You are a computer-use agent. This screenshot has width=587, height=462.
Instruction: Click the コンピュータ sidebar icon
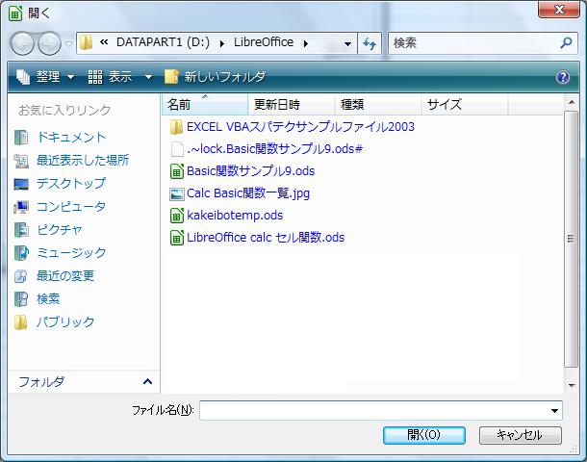[x=21, y=207]
